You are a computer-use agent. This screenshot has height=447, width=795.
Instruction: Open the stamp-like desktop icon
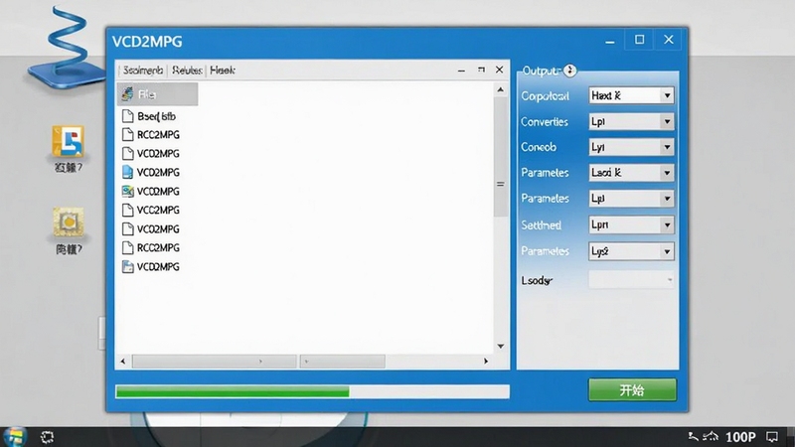pyautogui.click(x=69, y=222)
